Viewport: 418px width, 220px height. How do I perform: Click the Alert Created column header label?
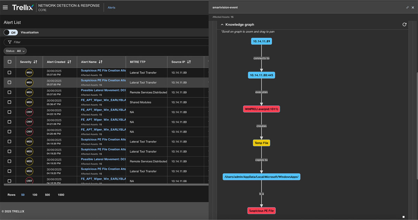(x=56, y=62)
